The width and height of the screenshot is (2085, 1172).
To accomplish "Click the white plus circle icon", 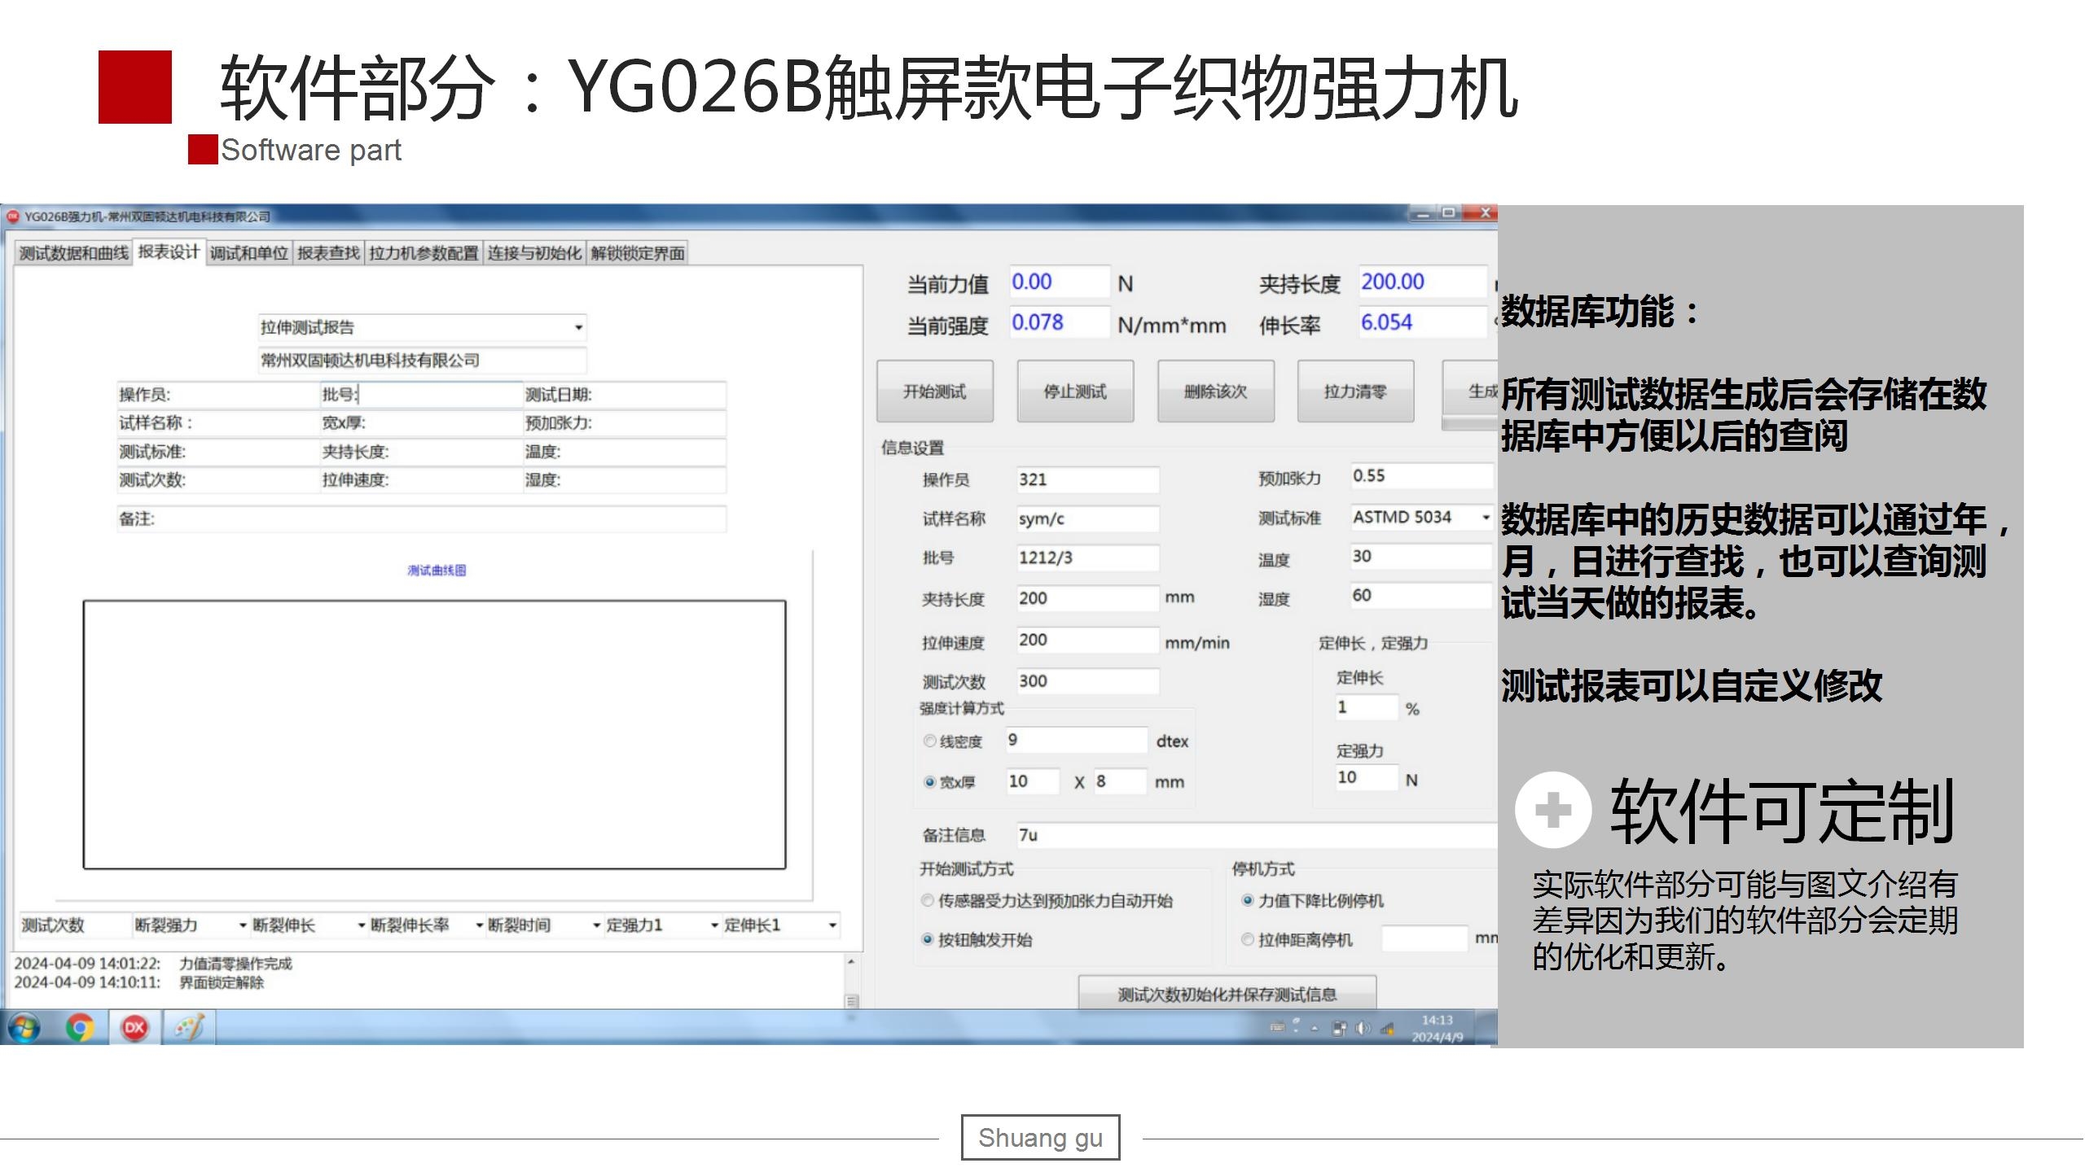I will tap(1552, 810).
